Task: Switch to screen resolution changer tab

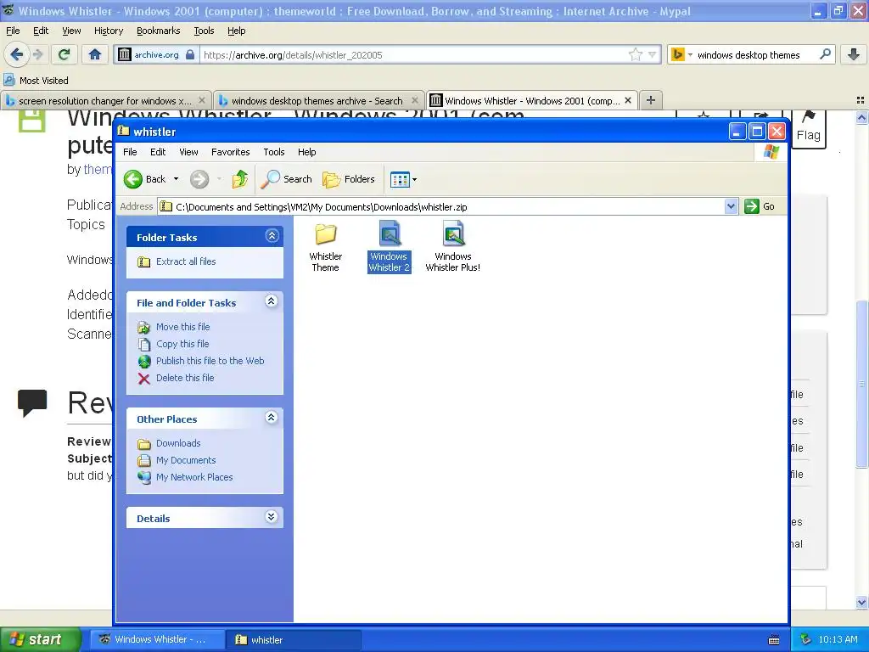Action: coord(106,101)
